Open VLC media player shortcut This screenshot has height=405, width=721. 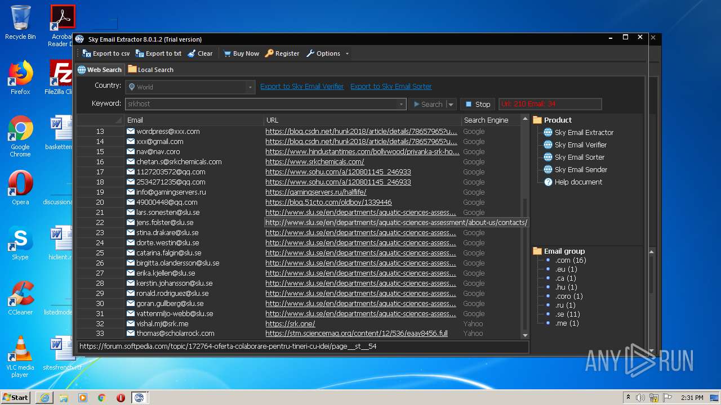tap(20, 357)
